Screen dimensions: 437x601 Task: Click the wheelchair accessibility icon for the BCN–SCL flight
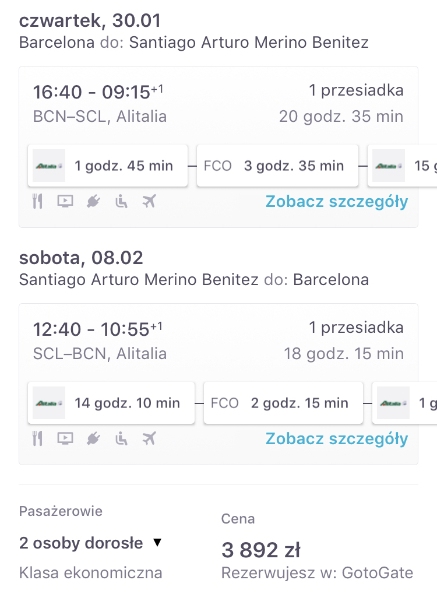121,201
